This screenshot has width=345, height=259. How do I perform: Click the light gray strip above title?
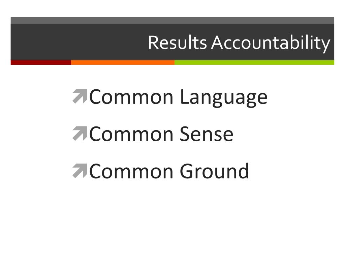pos(172,21)
